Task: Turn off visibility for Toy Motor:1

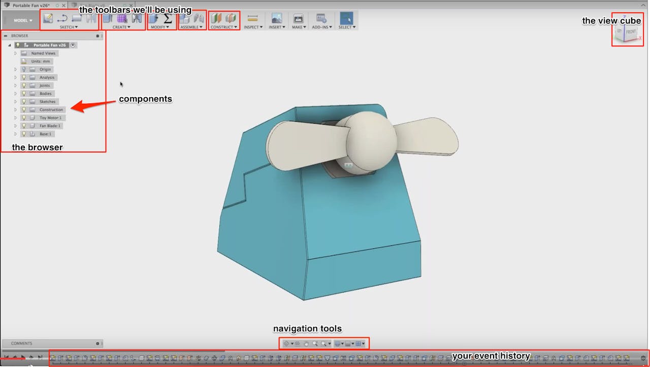Action: tap(24, 118)
